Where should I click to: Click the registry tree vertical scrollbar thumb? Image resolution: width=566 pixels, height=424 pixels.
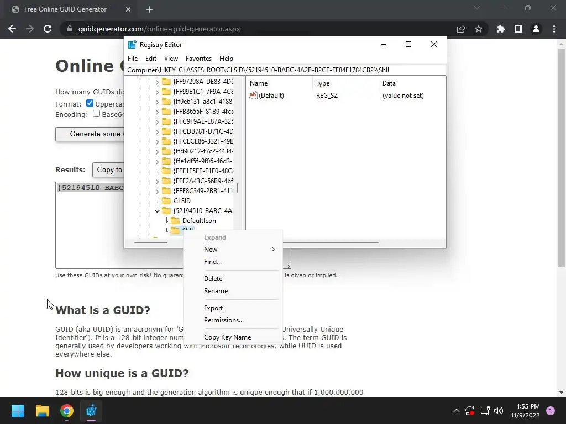pos(238,188)
